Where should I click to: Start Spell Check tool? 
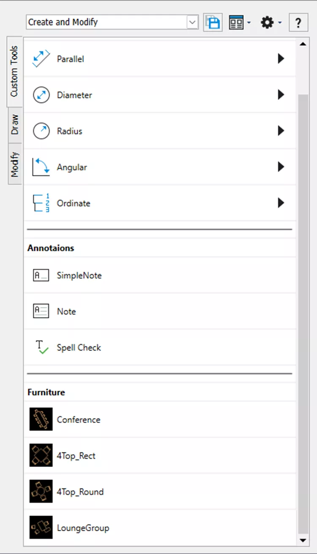pos(41,348)
